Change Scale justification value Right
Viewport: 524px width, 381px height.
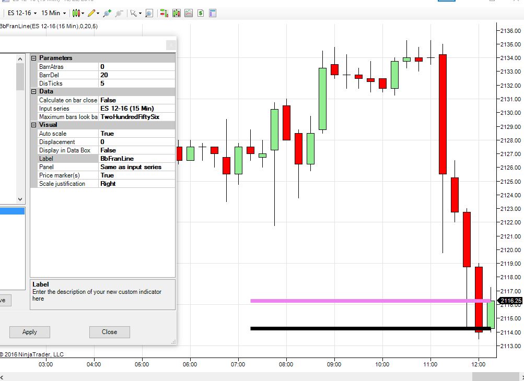[x=137, y=184]
